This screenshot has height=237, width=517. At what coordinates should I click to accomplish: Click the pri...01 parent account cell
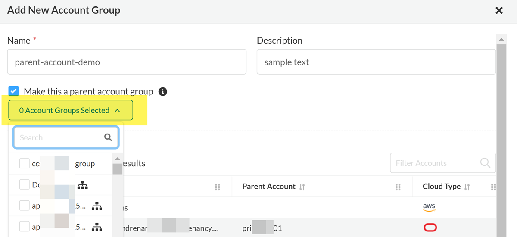coord(262,228)
